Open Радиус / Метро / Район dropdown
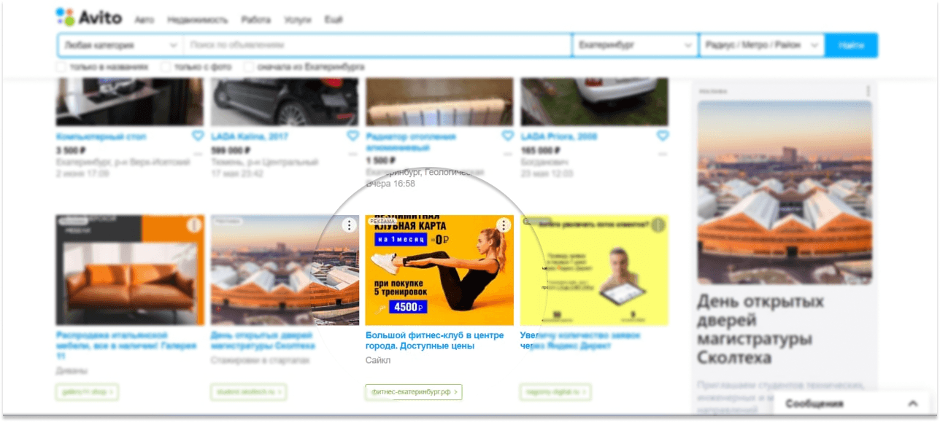The image size is (940, 422). click(x=763, y=45)
